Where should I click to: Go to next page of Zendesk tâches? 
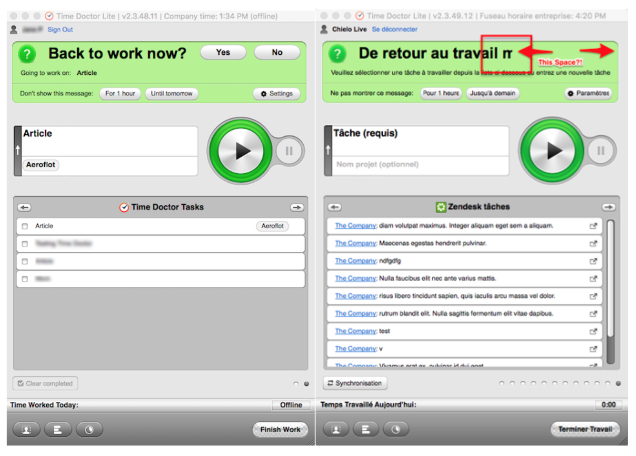(x=608, y=207)
